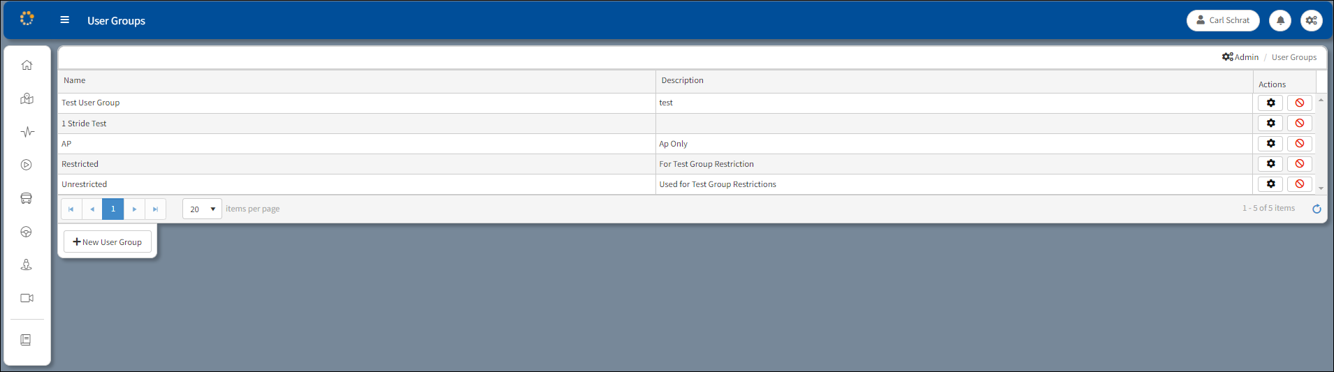Open items per page dropdown
The image size is (1334, 372).
click(x=202, y=209)
